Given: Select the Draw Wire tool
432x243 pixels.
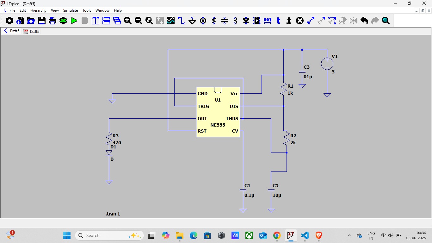Looking at the screenshot, I should pos(182,21).
